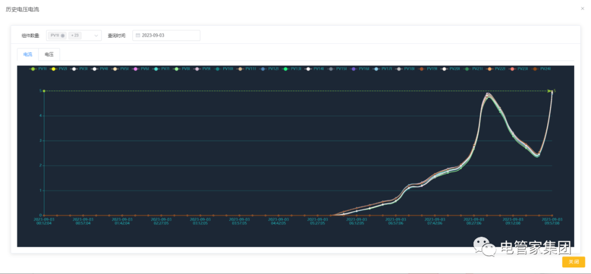591x274 pixels.
Task: Click the 关闭 button
Action: point(573,262)
